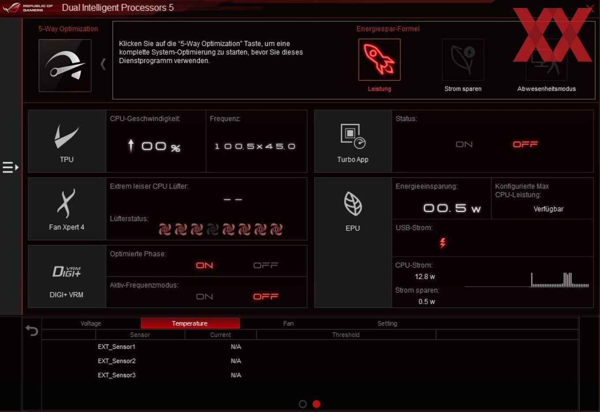This screenshot has height=412, width=600.
Task: Click the N/A value for EXT_Sensor1
Action: click(236, 347)
